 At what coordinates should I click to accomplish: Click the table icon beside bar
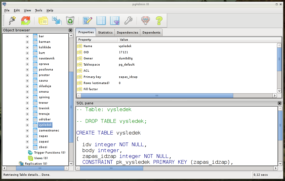[x=35, y=36]
